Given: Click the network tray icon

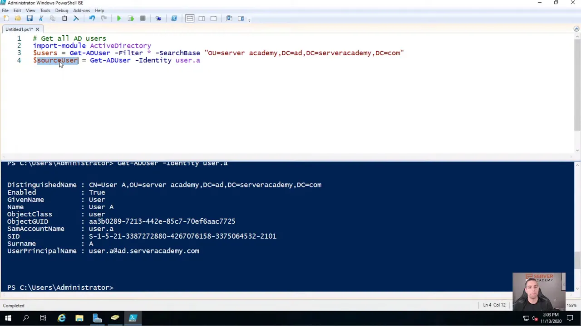Looking at the screenshot, I should pyautogui.click(x=527, y=318).
